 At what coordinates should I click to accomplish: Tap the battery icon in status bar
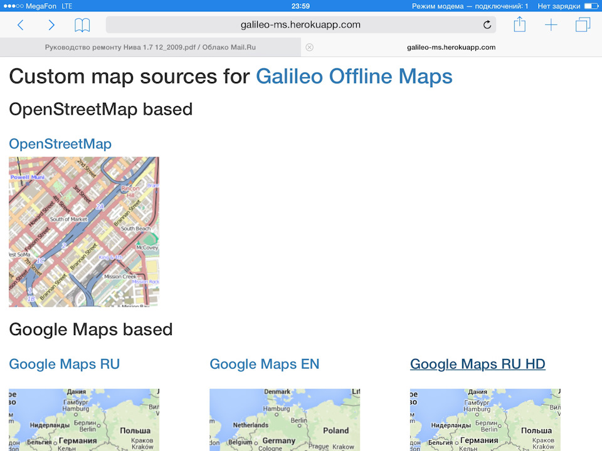click(x=591, y=6)
